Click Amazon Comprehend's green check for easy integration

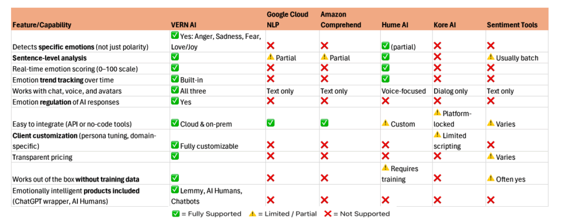pos(324,124)
